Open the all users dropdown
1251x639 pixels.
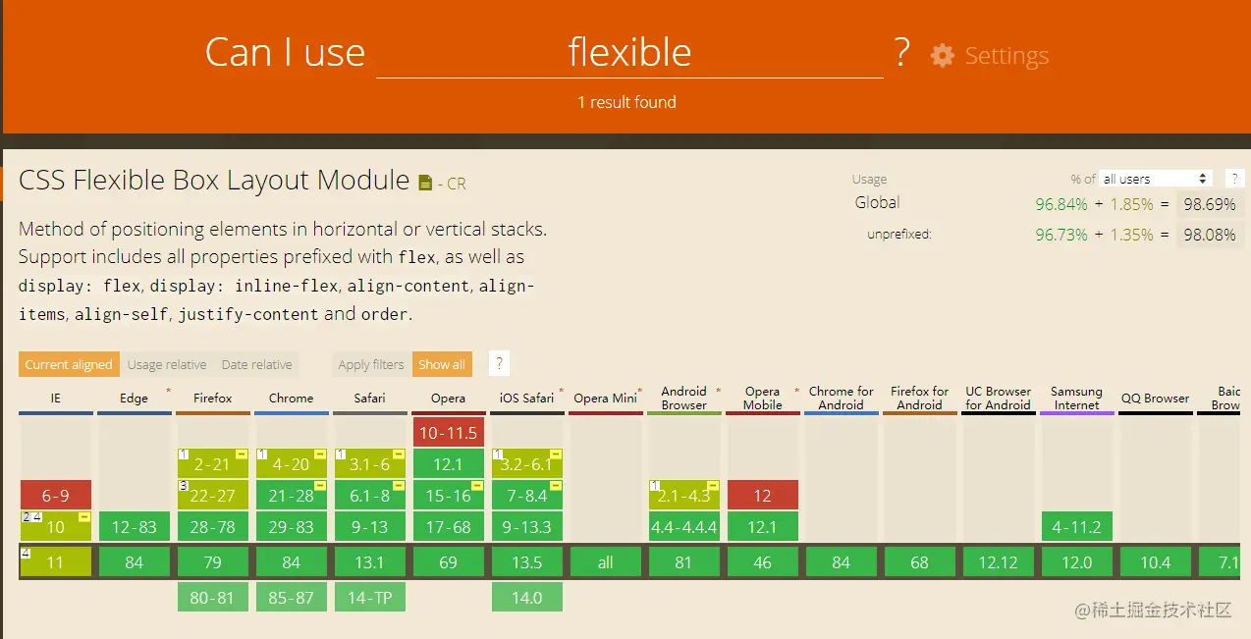[x=1155, y=179]
